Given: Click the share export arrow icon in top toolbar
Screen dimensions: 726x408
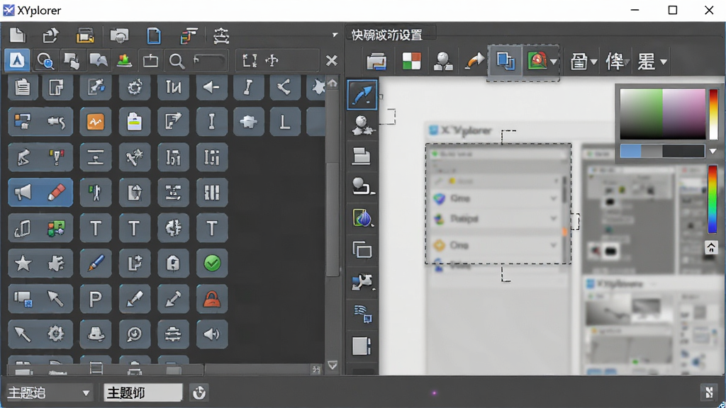Looking at the screenshot, I should coord(50,35).
